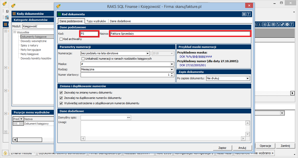This screenshot has width=298, height=158.
Task: Click the crossed-box icon in Kod dokumentu header
Action: click(x=244, y=14)
